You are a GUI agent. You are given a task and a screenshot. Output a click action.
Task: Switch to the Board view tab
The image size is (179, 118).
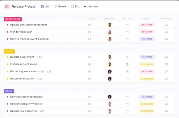pyautogui.click(x=60, y=7)
